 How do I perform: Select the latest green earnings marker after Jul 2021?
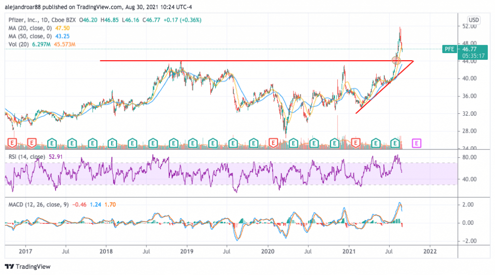(395, 143)
